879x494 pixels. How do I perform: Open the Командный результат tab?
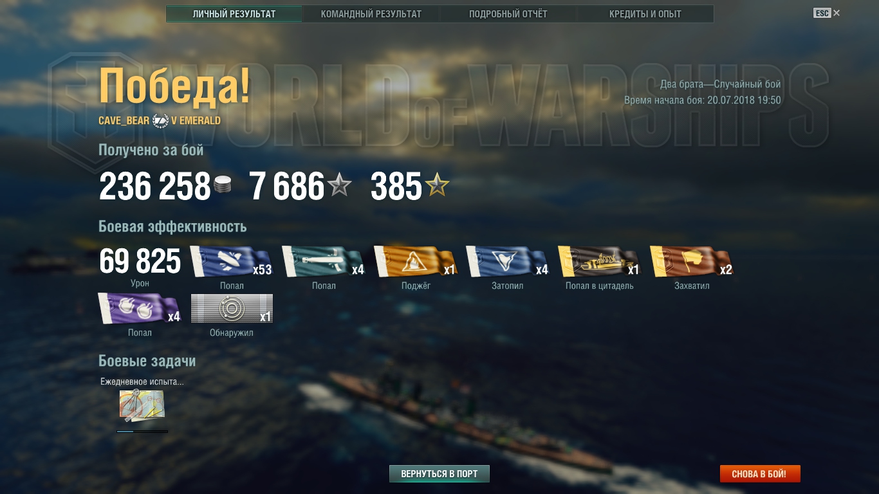[x=371, y=14]
